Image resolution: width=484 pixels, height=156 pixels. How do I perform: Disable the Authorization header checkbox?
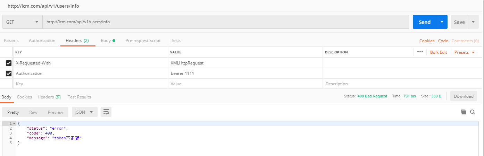pos(9,73)
